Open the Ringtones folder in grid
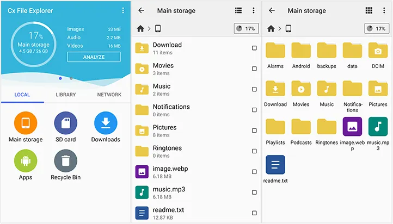The height and width of the screenshot is (224, 393). point(327,127)
